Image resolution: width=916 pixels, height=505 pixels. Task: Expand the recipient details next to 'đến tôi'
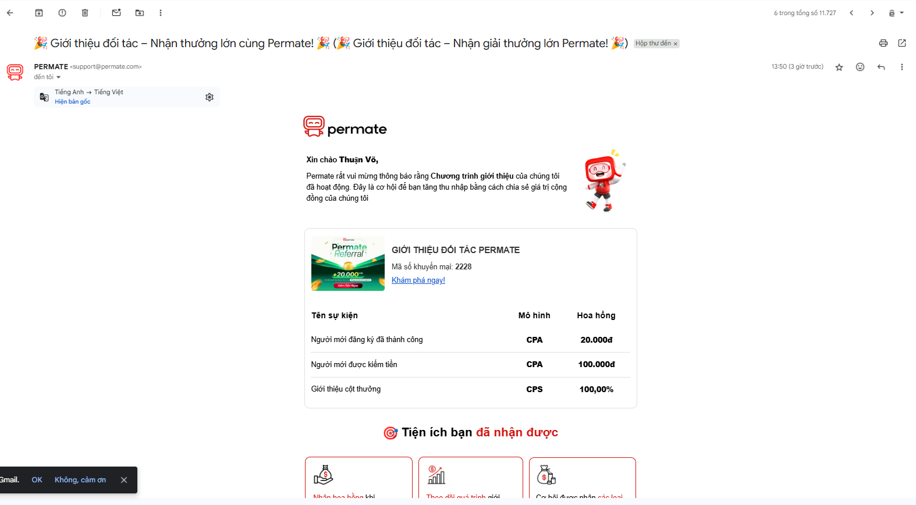click(58, 77)
